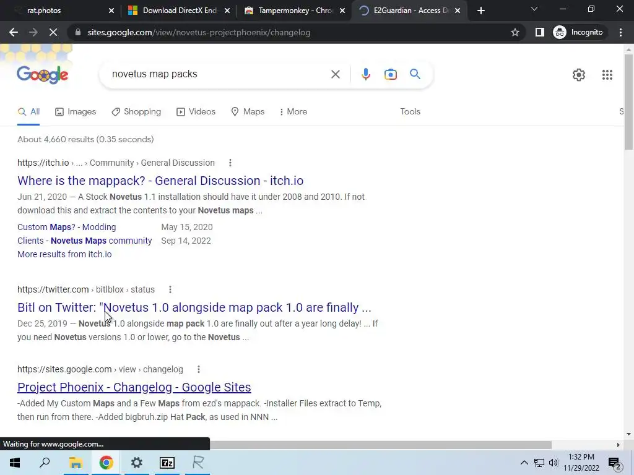The height and width of the screenshot is (475, 634).
Task: Open three-dot menu for sites.google.com result
Action: [x=199, y=369]
